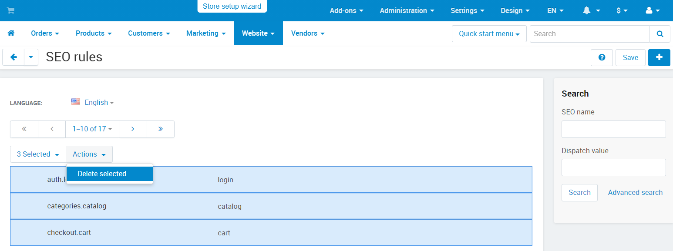673x251 pixels.
Task: Open the Settings menu
Action: [x=468, y=10]
